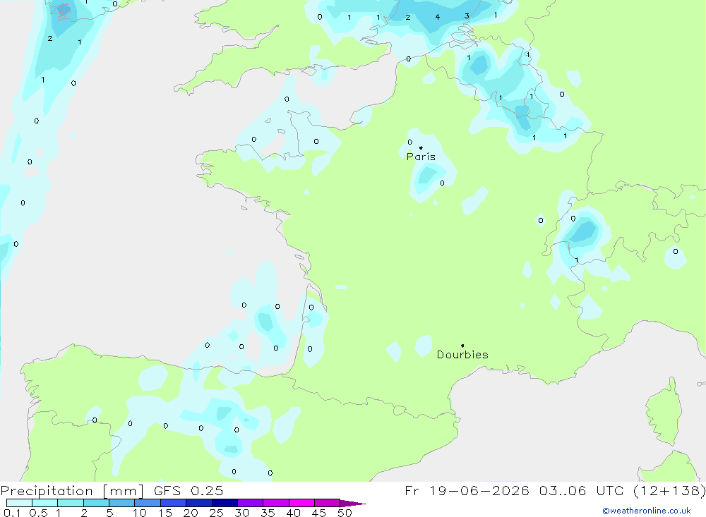The image size is (706, 517).
Task: Pick the 30–35 mm legend swatch
Action: click(251, 503)
